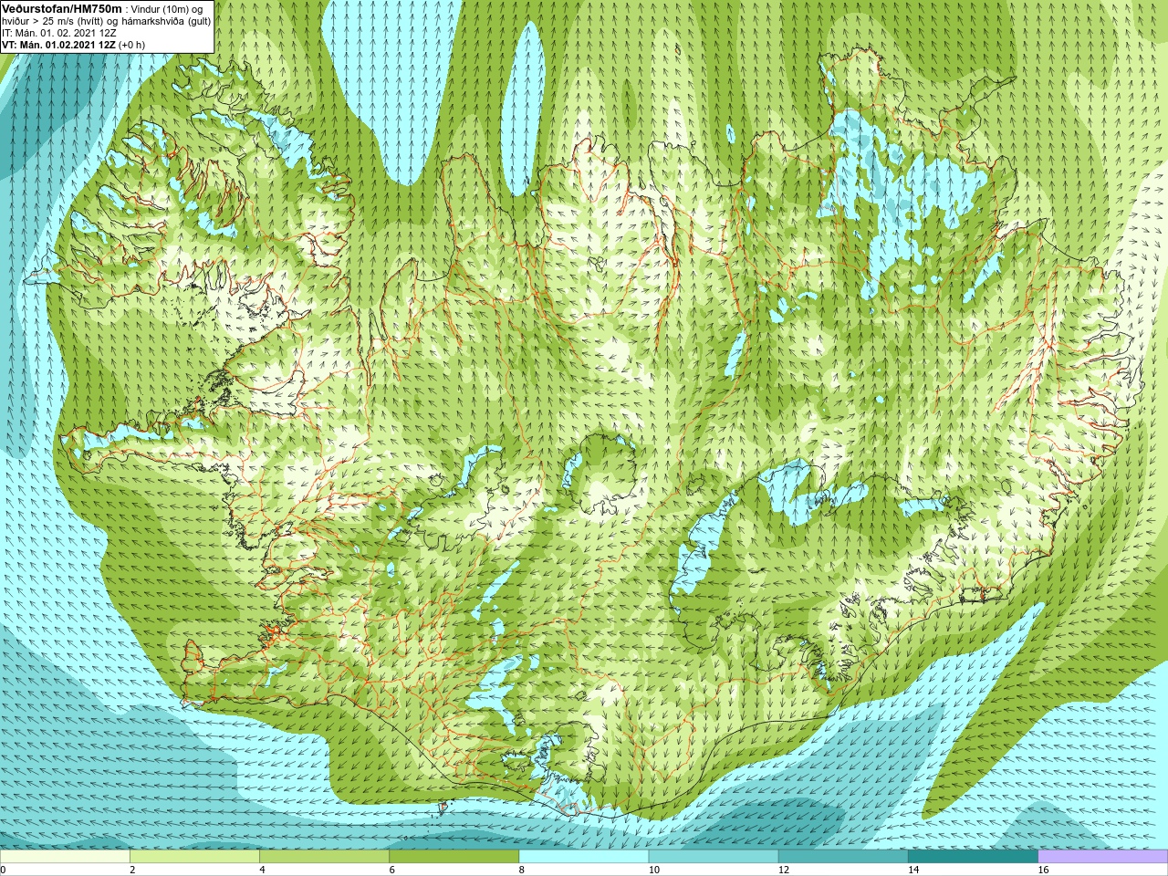Screen dimensions: 1168x876
Task: Click the purple above-16 m/s legend swatch
Action: coord(1102,857)
